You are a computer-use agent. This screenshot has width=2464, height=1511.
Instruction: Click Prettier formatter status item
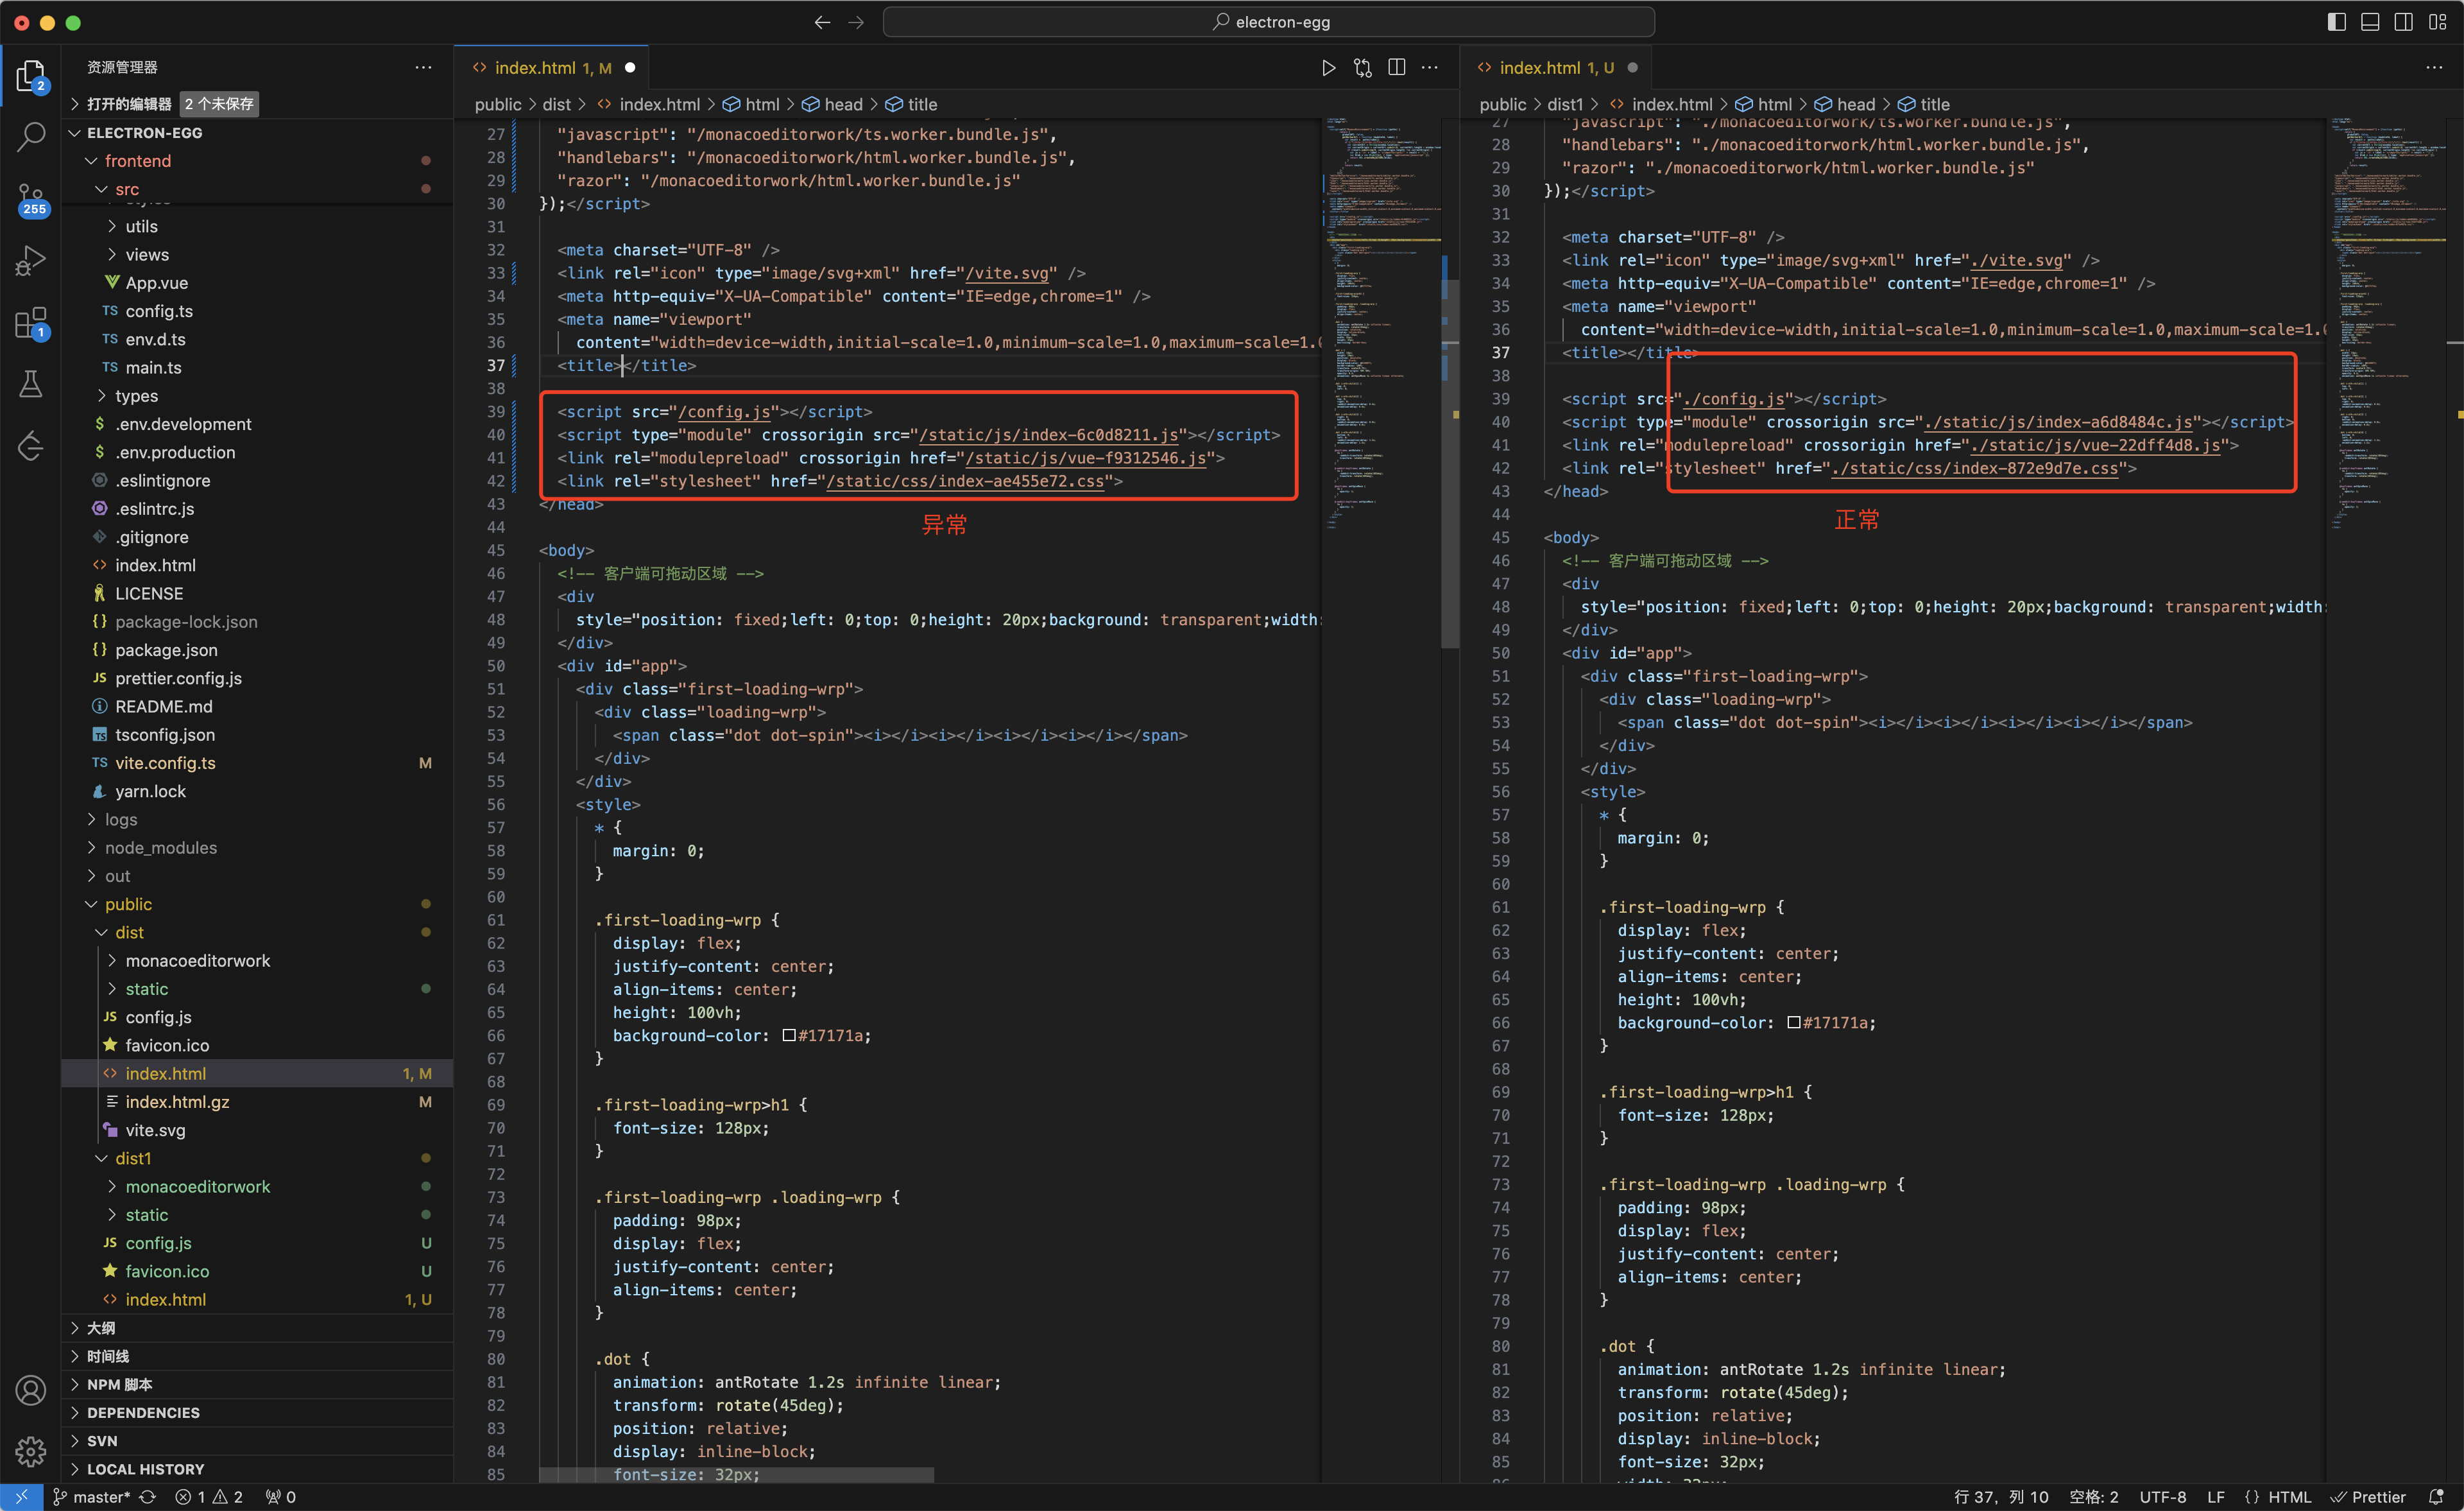point(2369,1497)
